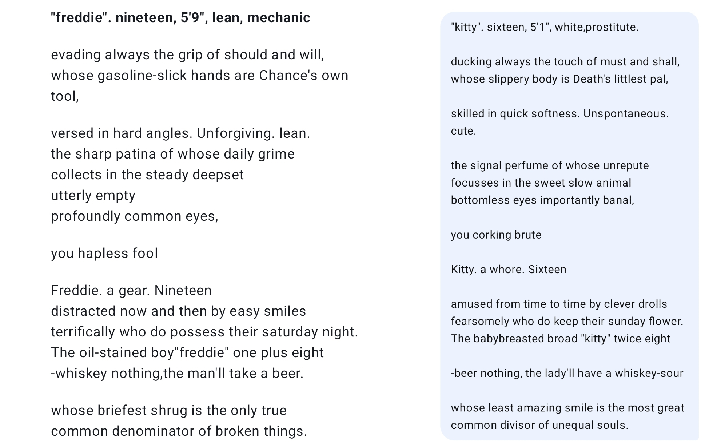This screenshot has height=447, width=709.
Task: Click the line "profoundly common eyes,"
Action: (x=135, y=216)
